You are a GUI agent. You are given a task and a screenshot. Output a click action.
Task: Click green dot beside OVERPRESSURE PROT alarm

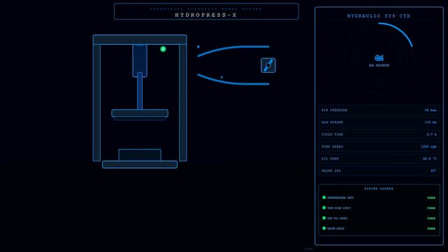pyautogui.click(x=324, y=197)
